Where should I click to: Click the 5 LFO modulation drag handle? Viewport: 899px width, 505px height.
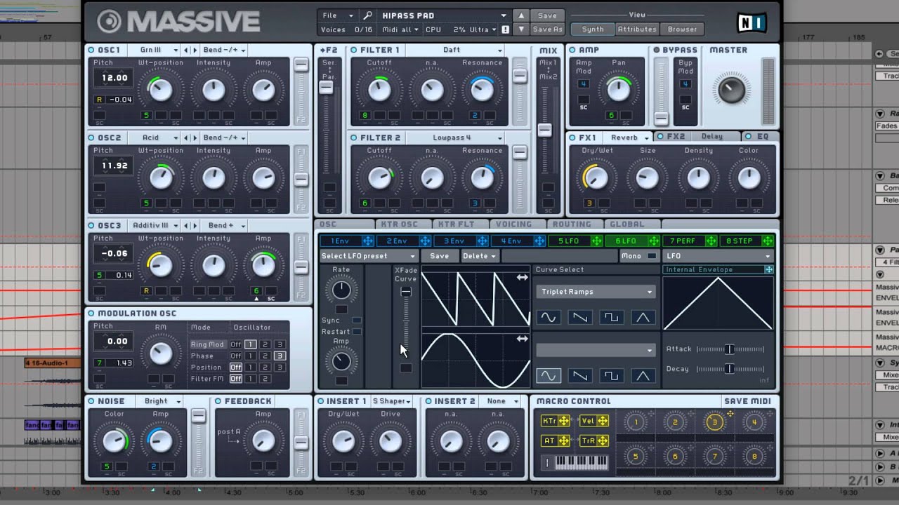596,241
